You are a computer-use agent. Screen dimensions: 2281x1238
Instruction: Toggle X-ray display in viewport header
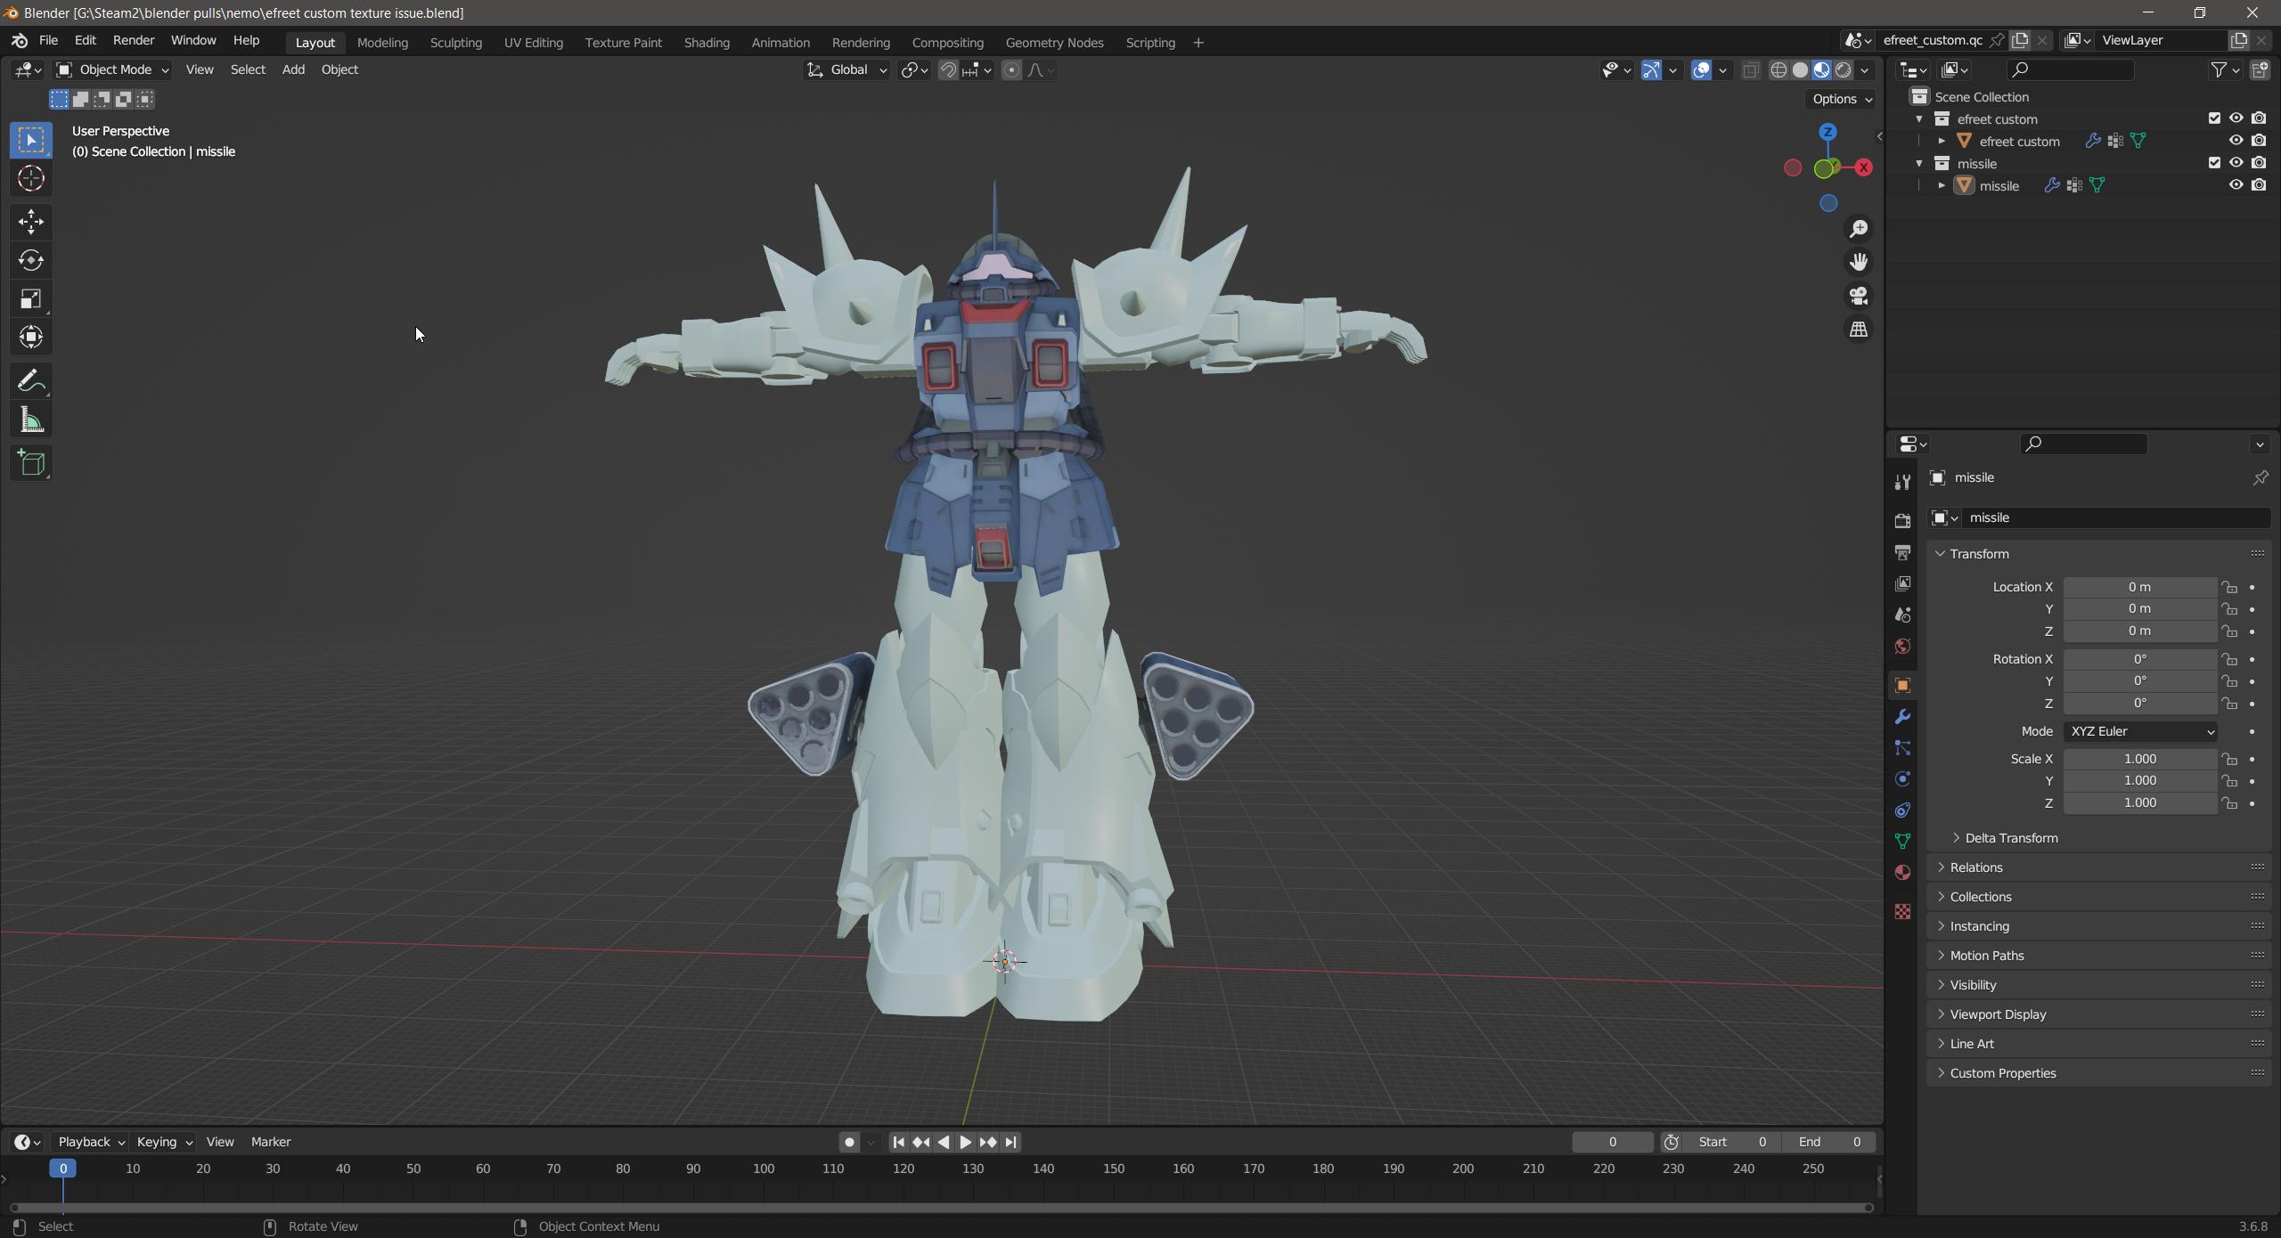click(x=1750, y=70)
